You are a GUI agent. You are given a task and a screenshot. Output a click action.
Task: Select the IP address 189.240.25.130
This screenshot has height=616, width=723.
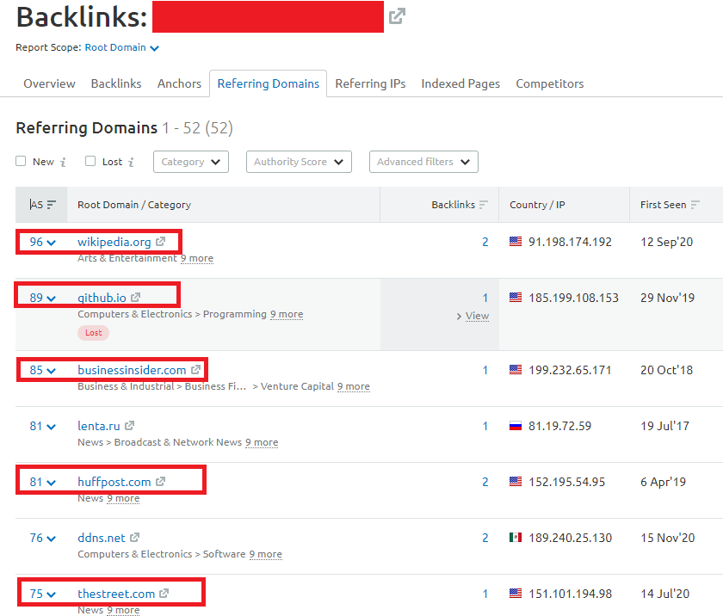[x=570, y=538]
